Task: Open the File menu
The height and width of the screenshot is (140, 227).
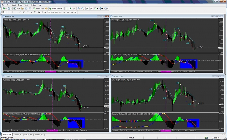Action: 3,5
